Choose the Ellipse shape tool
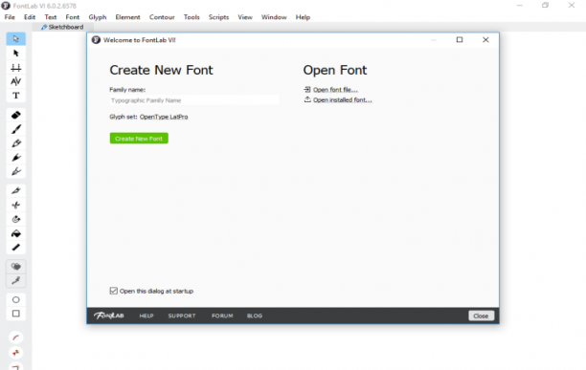586x370 pixels. pyautogui.click(x=15, y=299)
